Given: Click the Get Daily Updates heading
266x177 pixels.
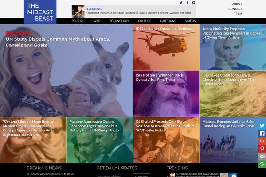Looking at the screenshot, I should point(117,168).
